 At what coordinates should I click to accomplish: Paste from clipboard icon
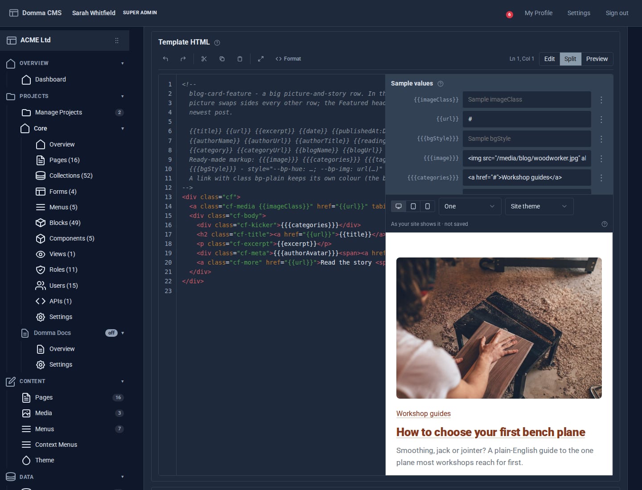(240, 59)
